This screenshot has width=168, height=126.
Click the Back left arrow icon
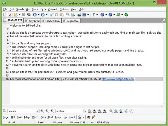[102, 15]
